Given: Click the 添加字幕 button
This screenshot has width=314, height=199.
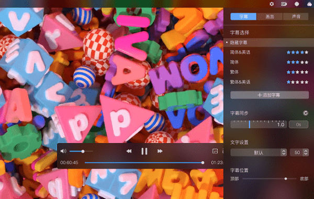Looking at the screenshot, I should coord(270,95).
